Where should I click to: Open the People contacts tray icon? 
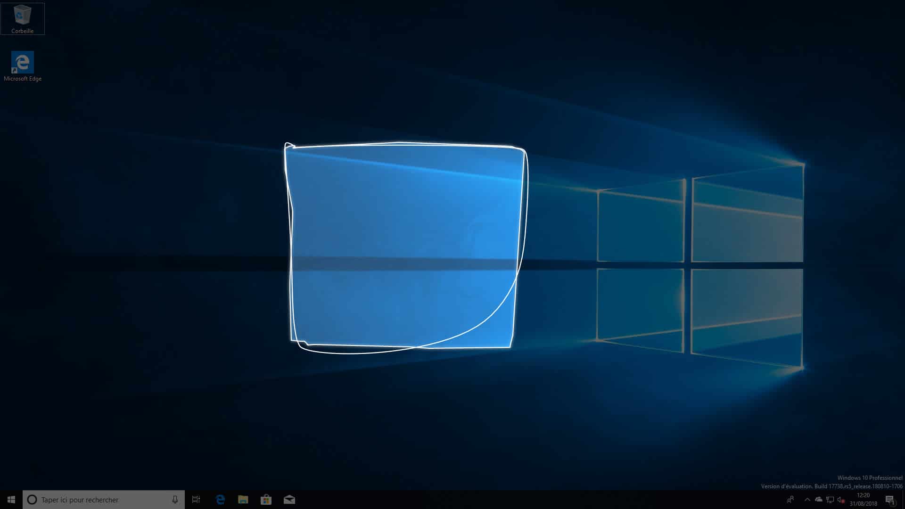tap(790, 500)
